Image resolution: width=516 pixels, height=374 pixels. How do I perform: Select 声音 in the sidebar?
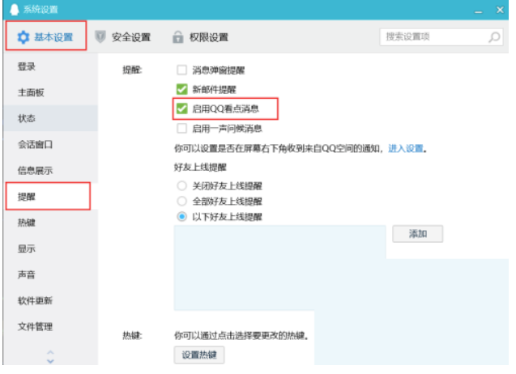(x=50, y=274)
